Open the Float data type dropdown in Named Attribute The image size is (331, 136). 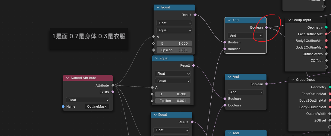tap(88, 100)
